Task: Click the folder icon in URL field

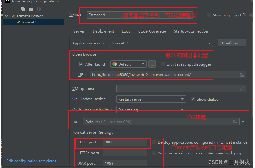Action: pos(242,75)
